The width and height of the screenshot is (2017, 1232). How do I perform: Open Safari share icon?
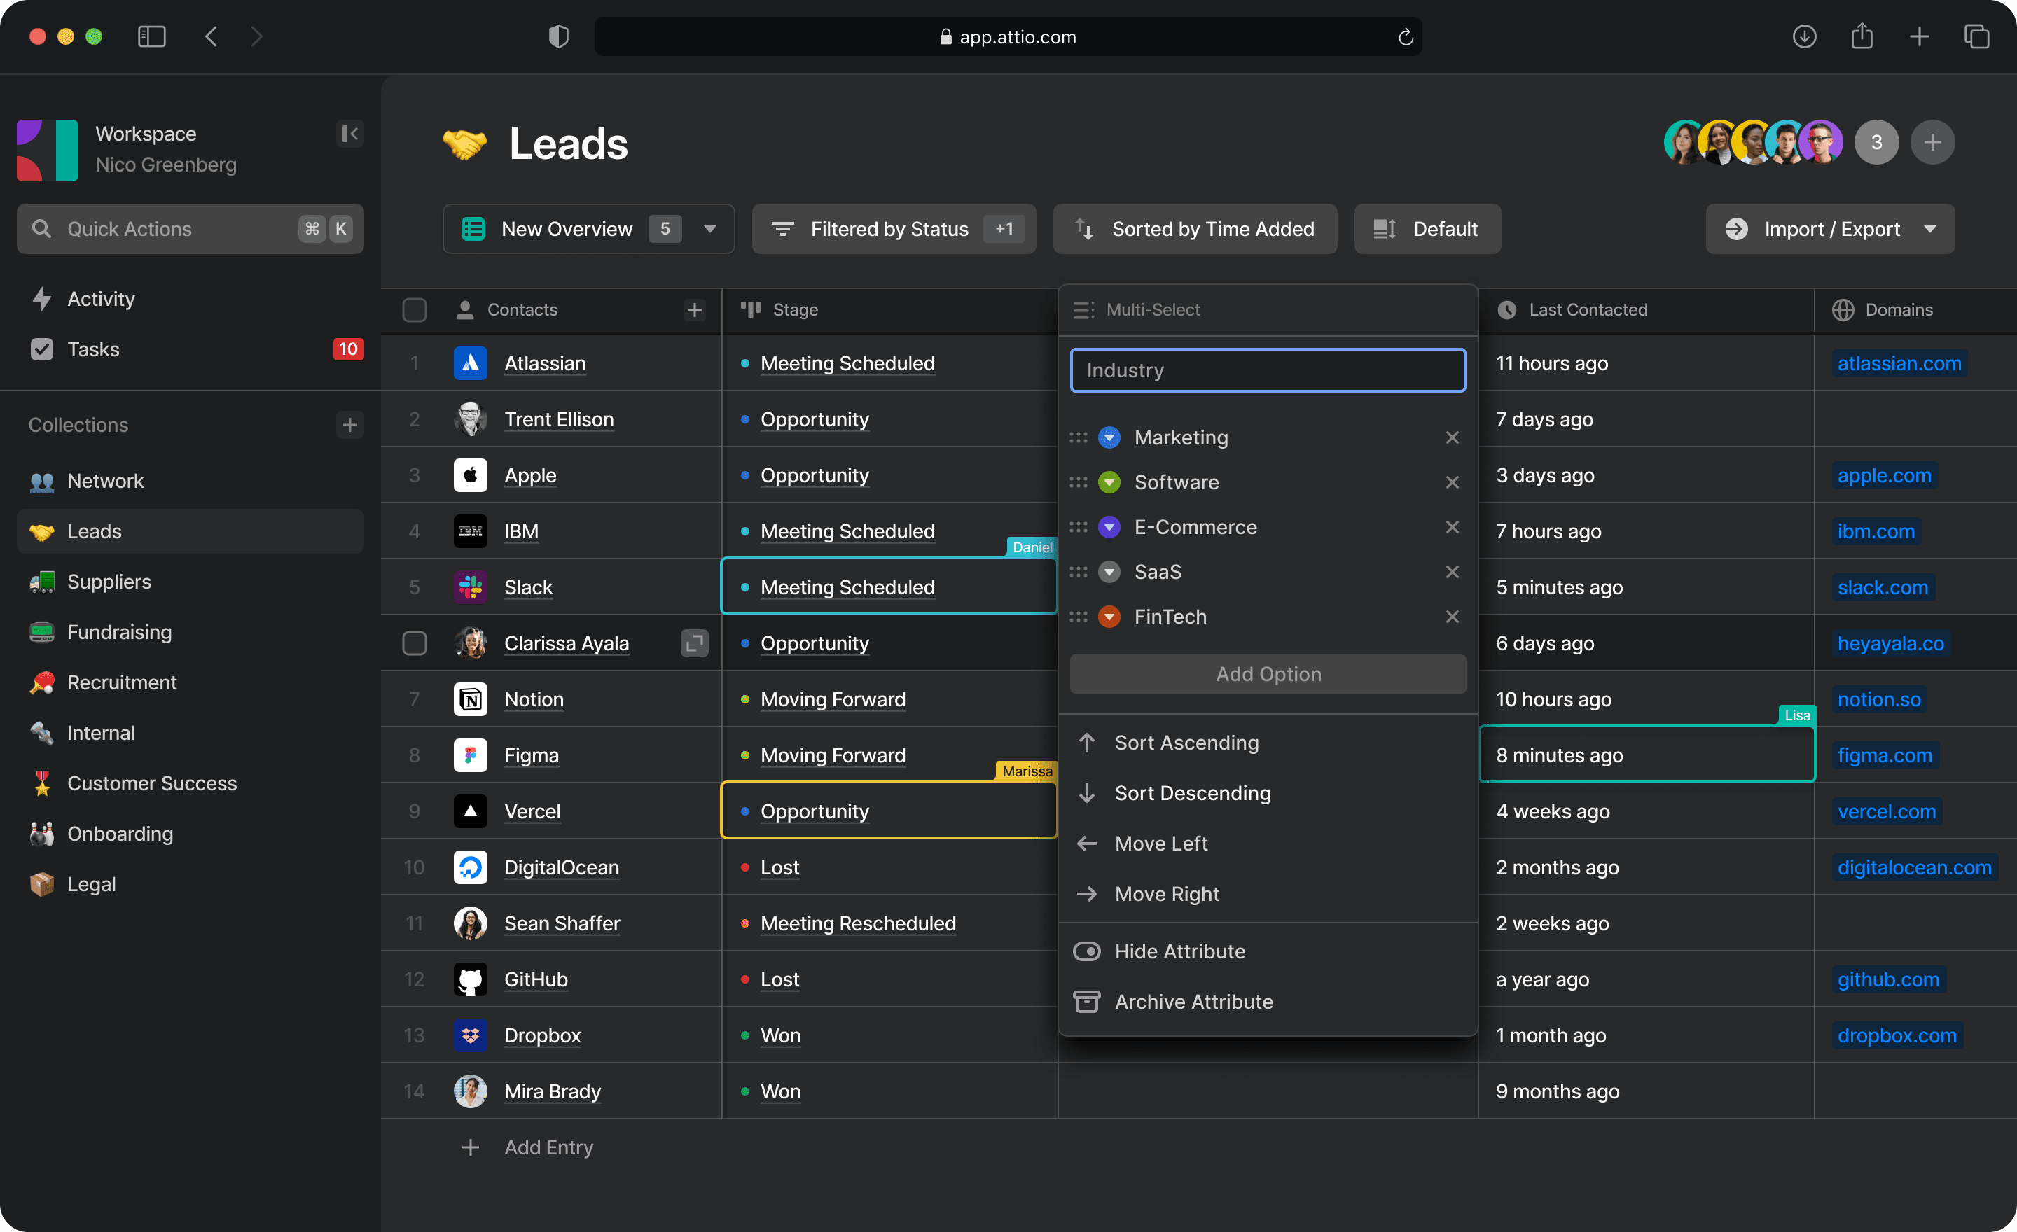click(x=1862, y=37)
